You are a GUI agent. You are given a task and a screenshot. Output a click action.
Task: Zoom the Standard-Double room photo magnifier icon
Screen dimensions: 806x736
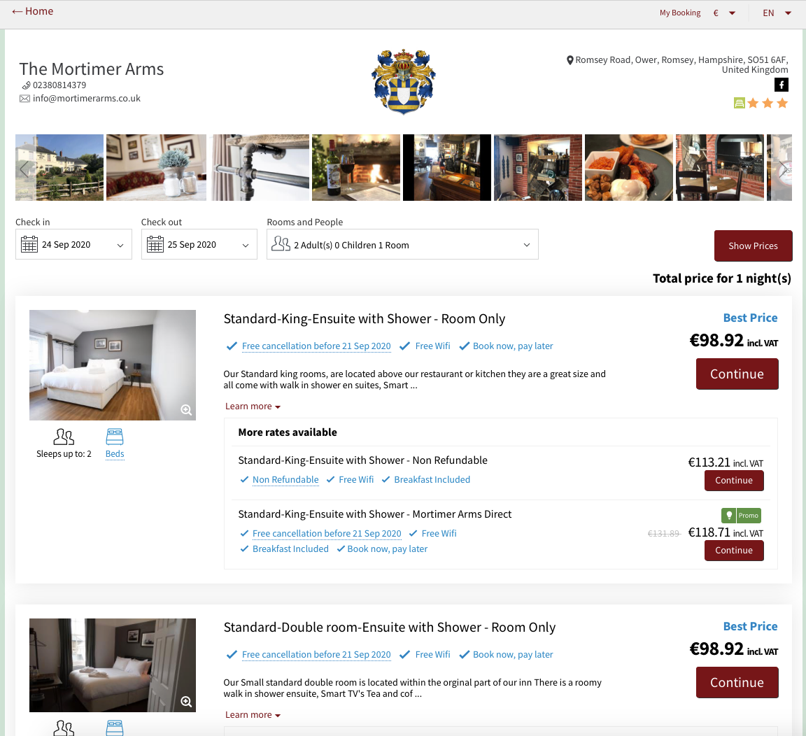[186, 702]
